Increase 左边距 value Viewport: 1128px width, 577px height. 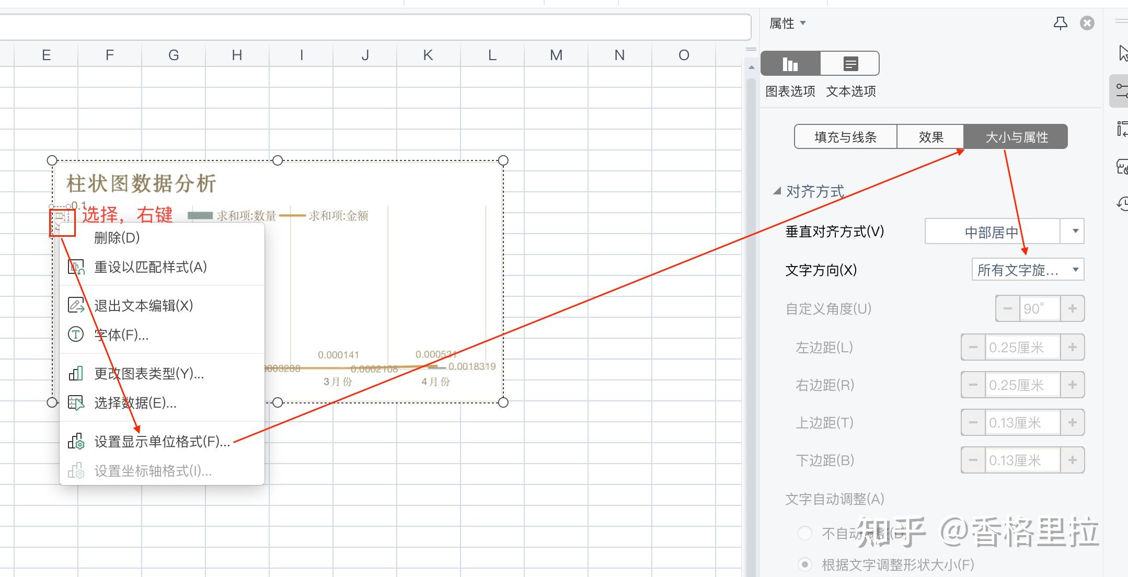pyautogui.click(x=1073, y=347)
